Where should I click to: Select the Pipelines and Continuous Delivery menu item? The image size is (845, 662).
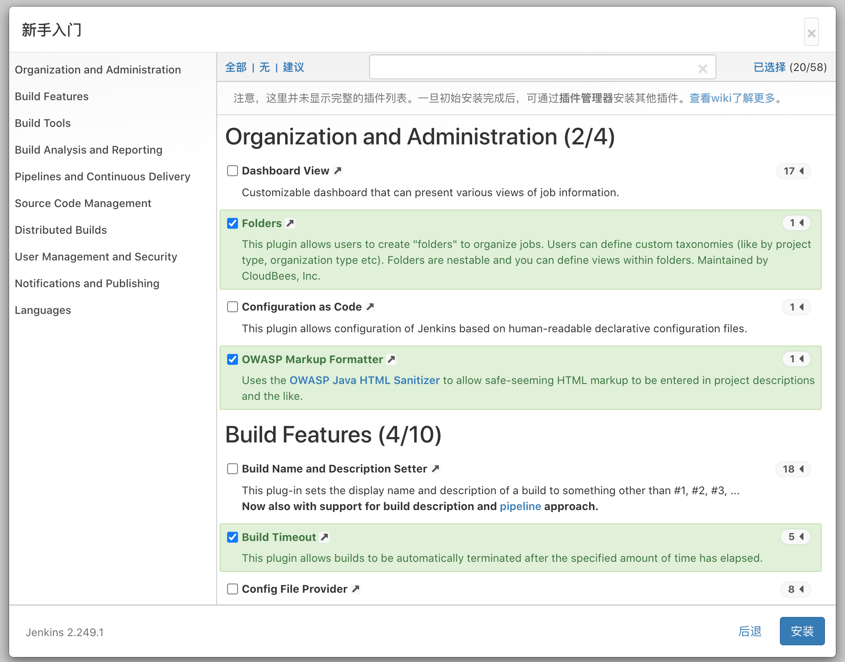coord(103,176)
